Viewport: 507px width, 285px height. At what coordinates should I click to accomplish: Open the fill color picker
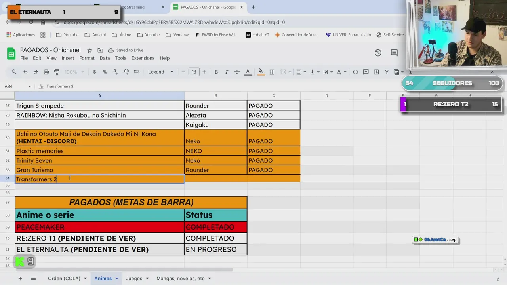pos(261,72)
